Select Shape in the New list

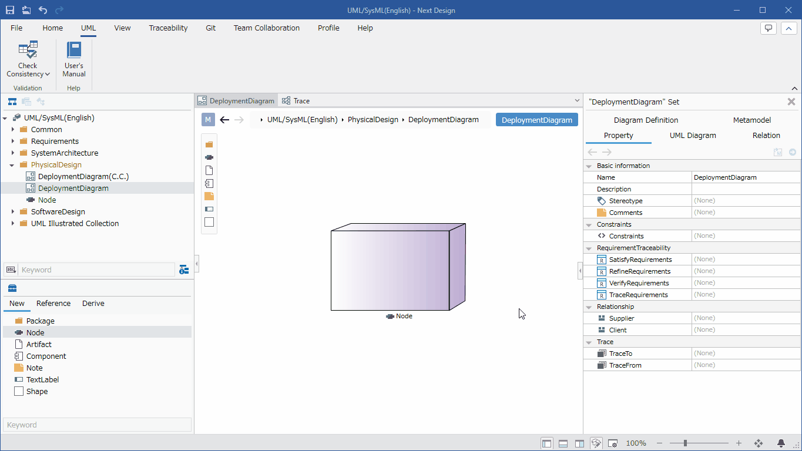pyautogui.click(x=37, y=392)
